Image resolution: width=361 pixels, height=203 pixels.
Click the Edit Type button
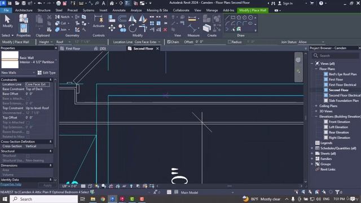pyautogui.click(x=47, y=73)
